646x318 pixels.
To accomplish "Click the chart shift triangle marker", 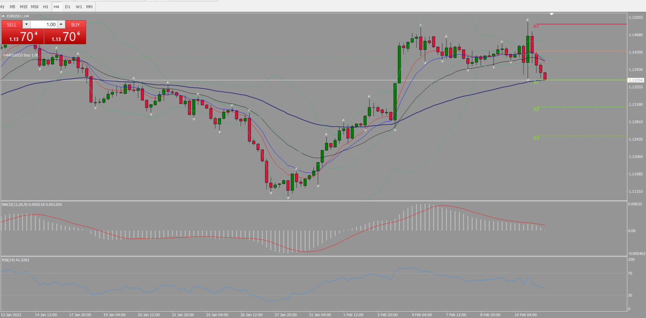I will pyautogui.click(x=552, y=14).
